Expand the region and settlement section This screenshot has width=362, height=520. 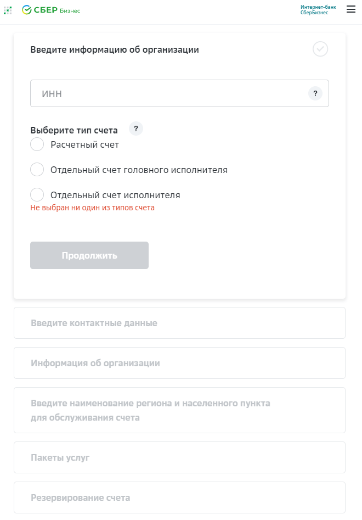[179, 410]
